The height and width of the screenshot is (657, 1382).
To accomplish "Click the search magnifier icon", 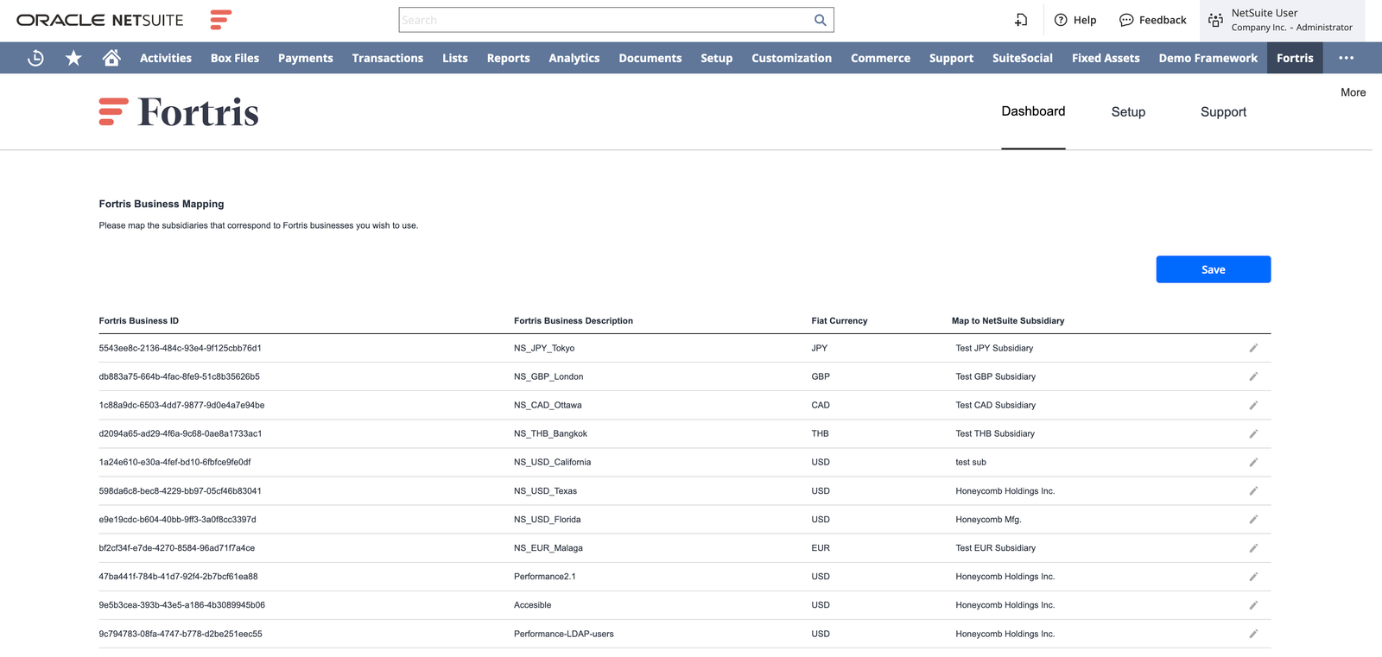I will (820, 20).
